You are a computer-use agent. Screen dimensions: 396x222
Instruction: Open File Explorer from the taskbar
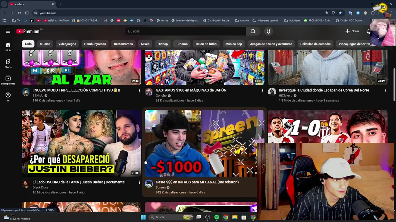point(235,217)
